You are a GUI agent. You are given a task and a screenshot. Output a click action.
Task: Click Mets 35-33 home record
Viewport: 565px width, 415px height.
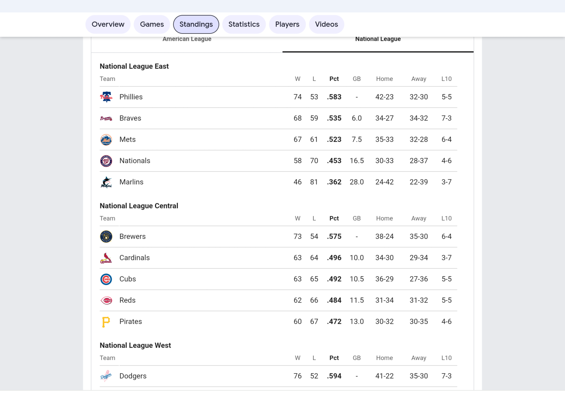(x=384, y=139)
